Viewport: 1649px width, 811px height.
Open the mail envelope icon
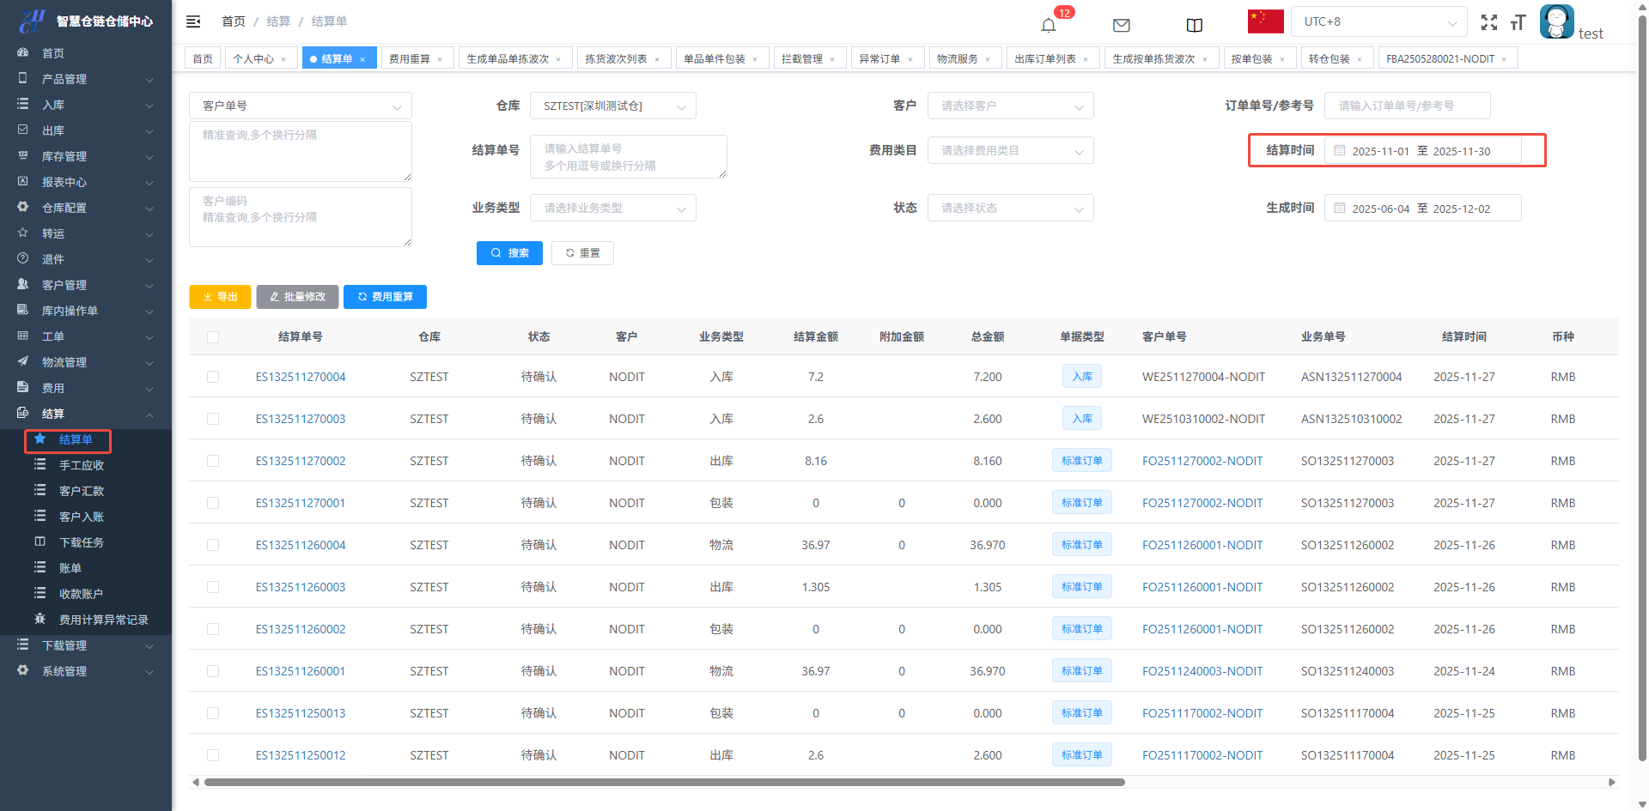1121,25
